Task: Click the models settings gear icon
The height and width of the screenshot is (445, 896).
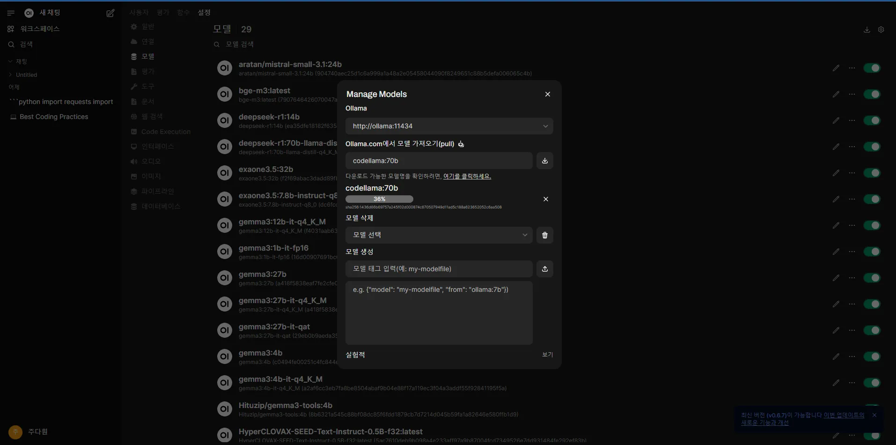Action: 881,30
